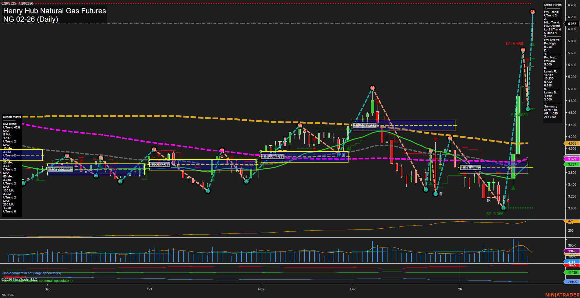Click the Sep label on the time axis
Viewport: 580px width, 298px height.
pos(48,289)
